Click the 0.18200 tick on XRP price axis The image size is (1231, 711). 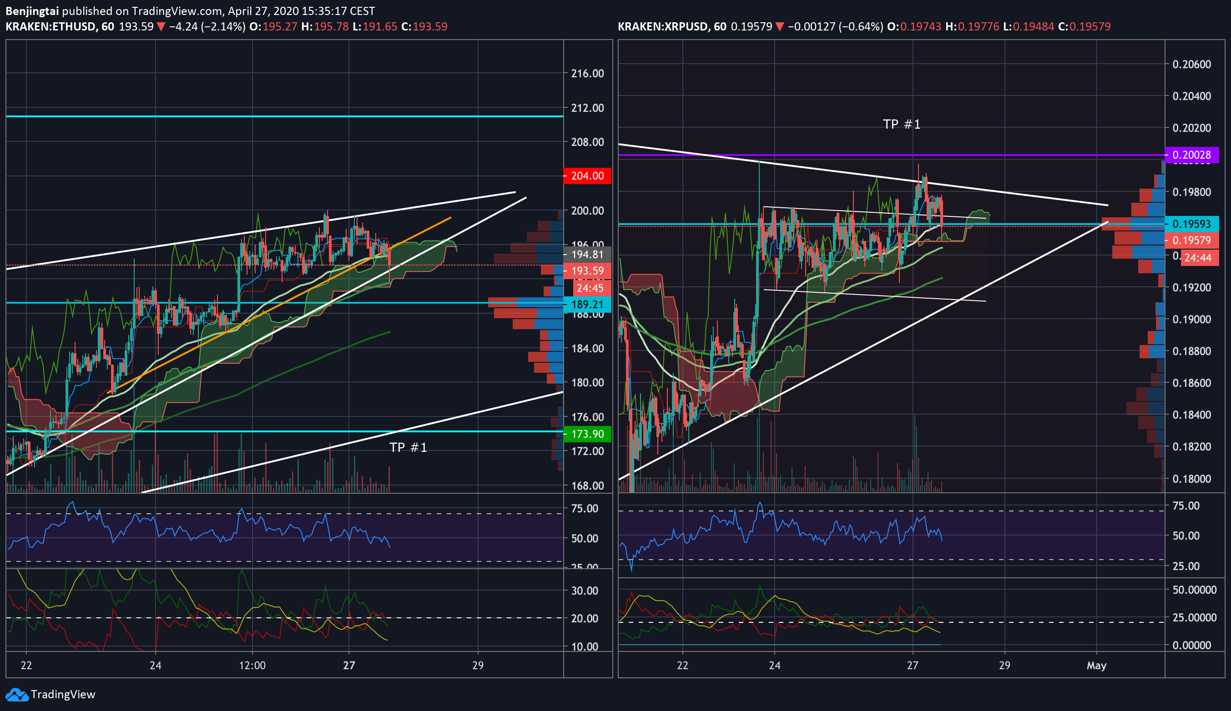coord(1191,446)
